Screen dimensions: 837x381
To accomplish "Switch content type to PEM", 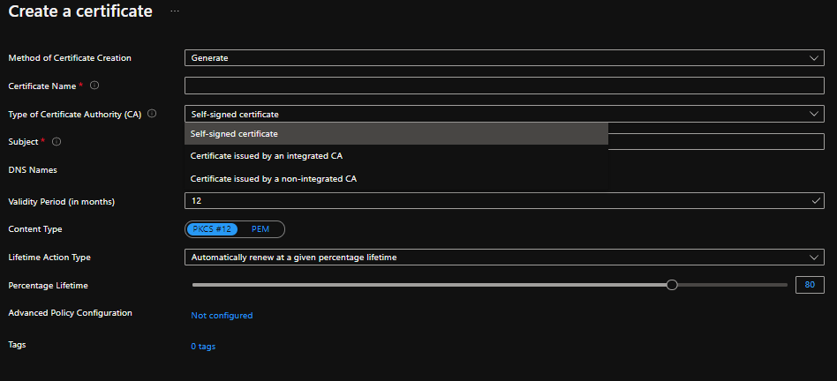I will (260, 229).
